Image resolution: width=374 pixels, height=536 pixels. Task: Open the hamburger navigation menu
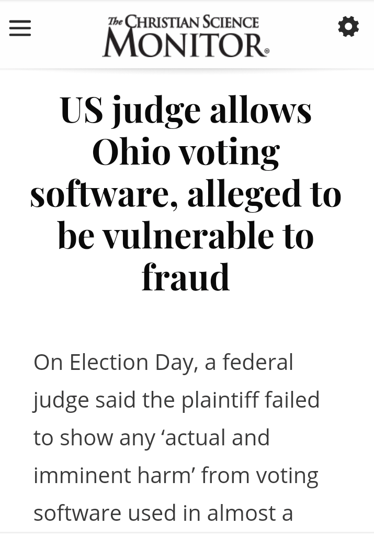(x=20, y=28)
